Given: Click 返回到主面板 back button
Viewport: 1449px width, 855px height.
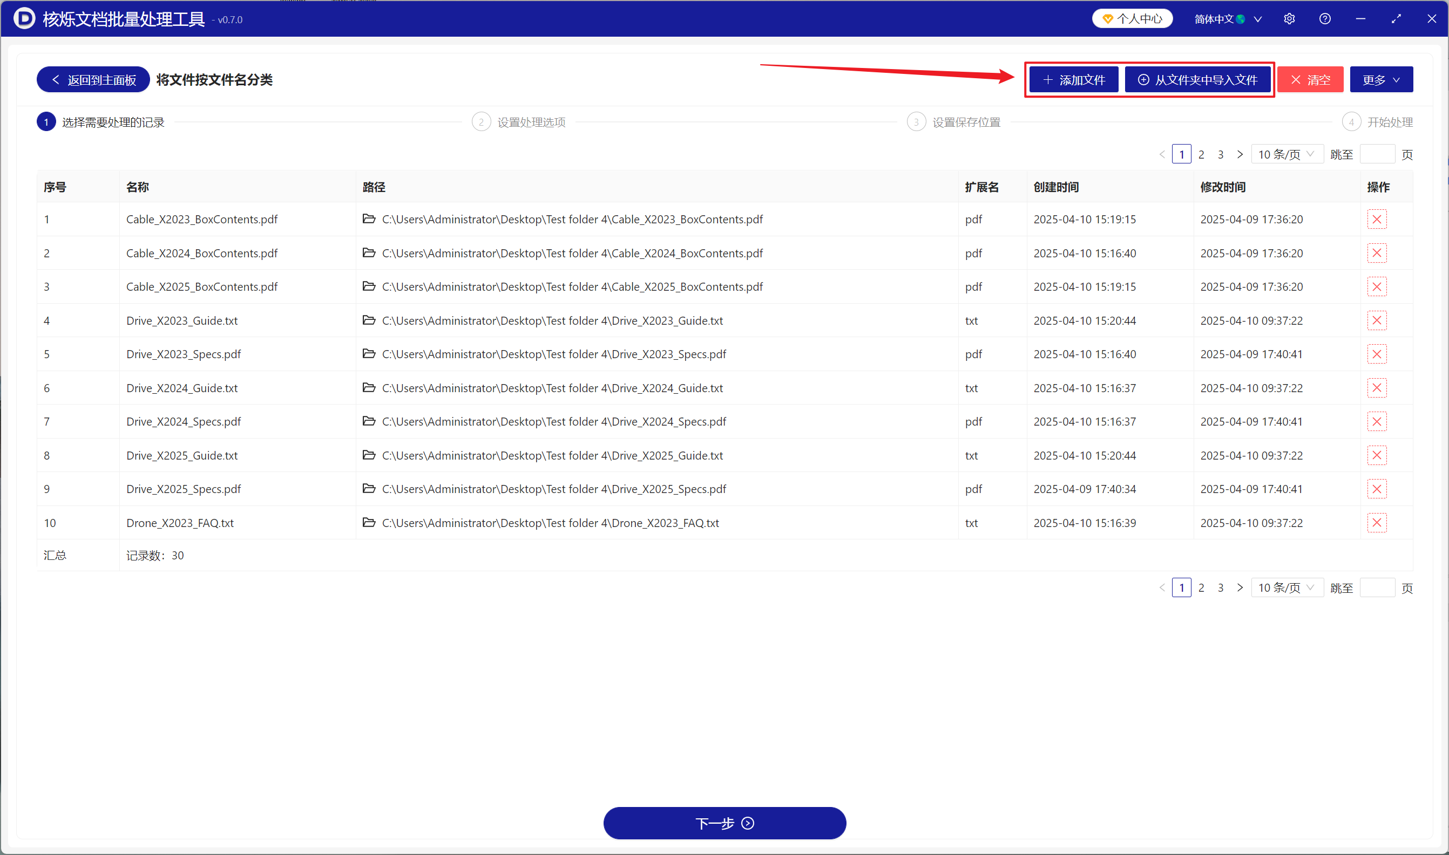Looking at the screenshot, I should [93, 79].
